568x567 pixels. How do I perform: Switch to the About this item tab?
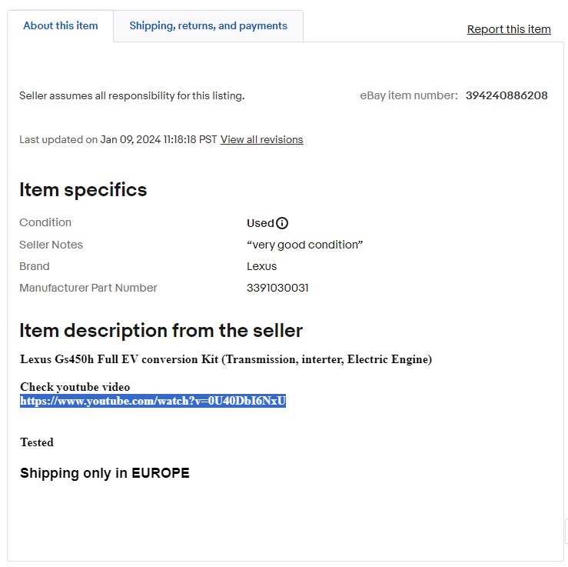point(61,25)
